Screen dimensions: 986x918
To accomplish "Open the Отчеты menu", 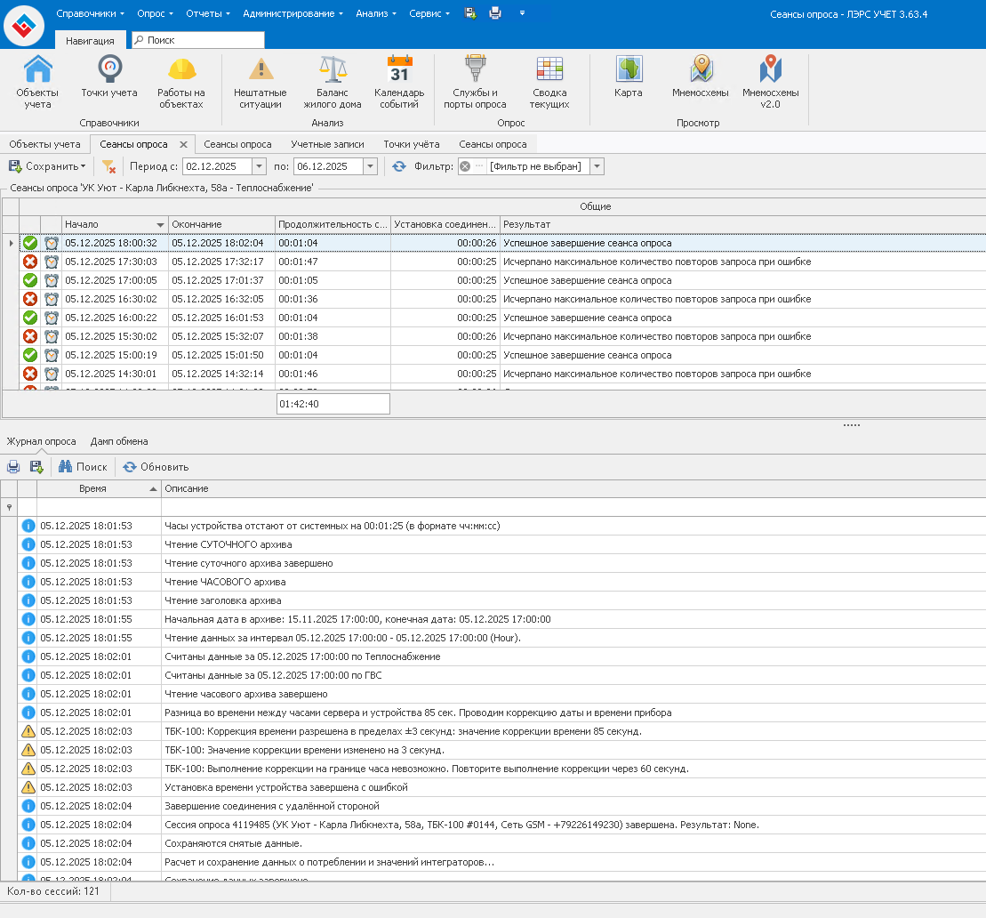I will point(208,13).
